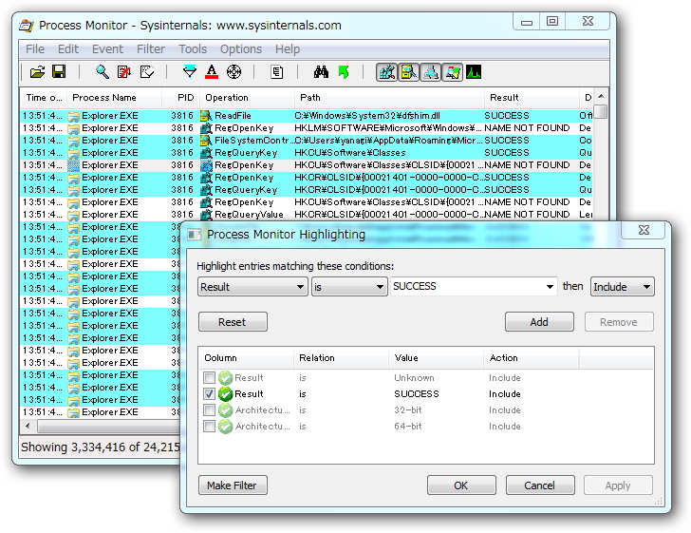Click the scroll up arrow in event list
691x533 pixels.
(x=601, y=96)
